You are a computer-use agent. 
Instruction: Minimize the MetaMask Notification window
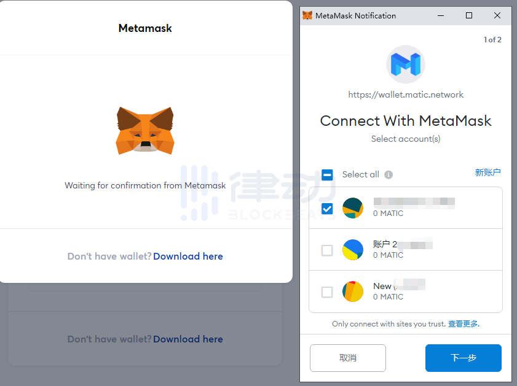(x=441, y=15)
